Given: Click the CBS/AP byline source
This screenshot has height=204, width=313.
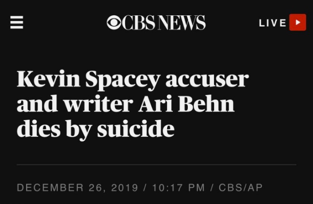Looking at the screenshot, I should point(241,187).
